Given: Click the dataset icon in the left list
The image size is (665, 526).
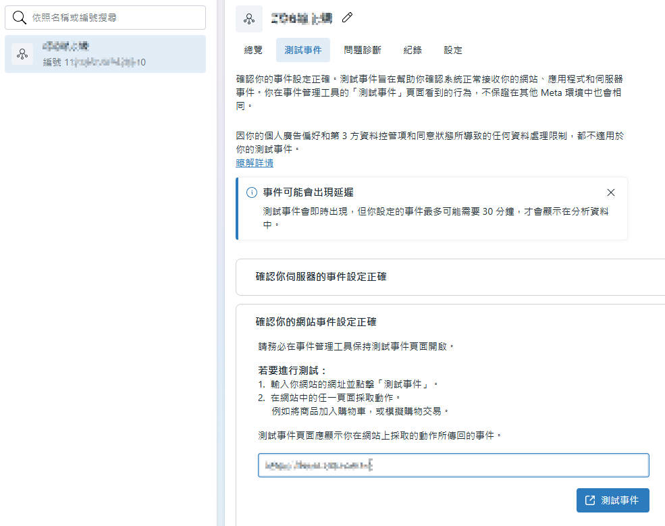Looking at the screenshot, I should click(22, 54).
